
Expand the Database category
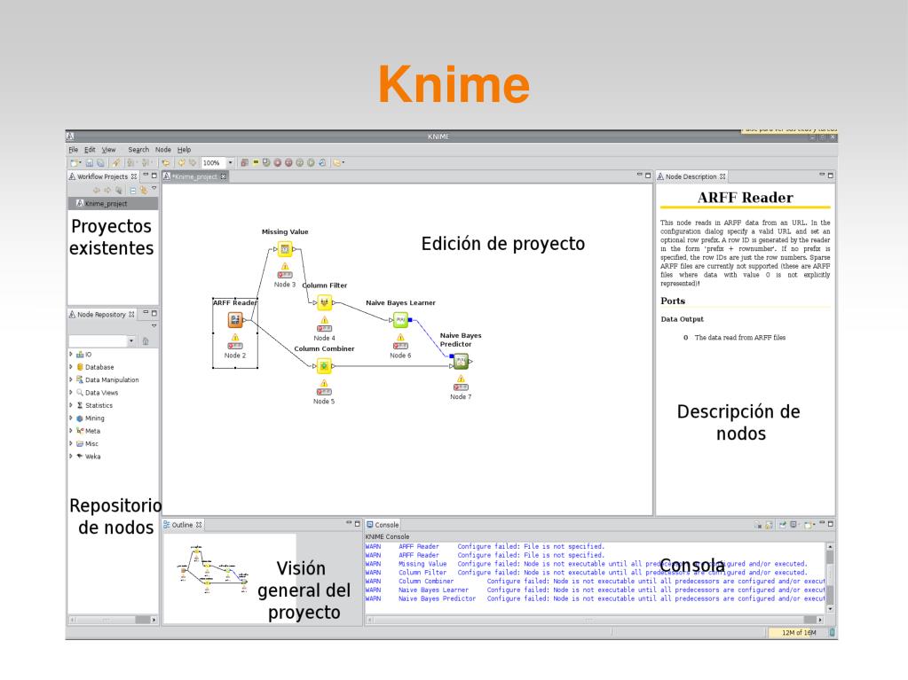(71, 367)
